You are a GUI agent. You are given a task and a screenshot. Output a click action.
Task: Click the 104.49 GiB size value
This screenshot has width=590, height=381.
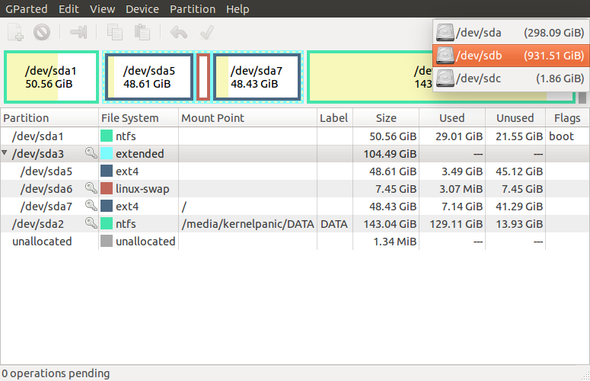click(390, 154)
